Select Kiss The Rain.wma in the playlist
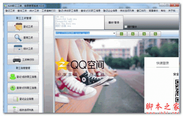Screen dimensions: 183x116 pyautogui.click(x=66, y=24)
